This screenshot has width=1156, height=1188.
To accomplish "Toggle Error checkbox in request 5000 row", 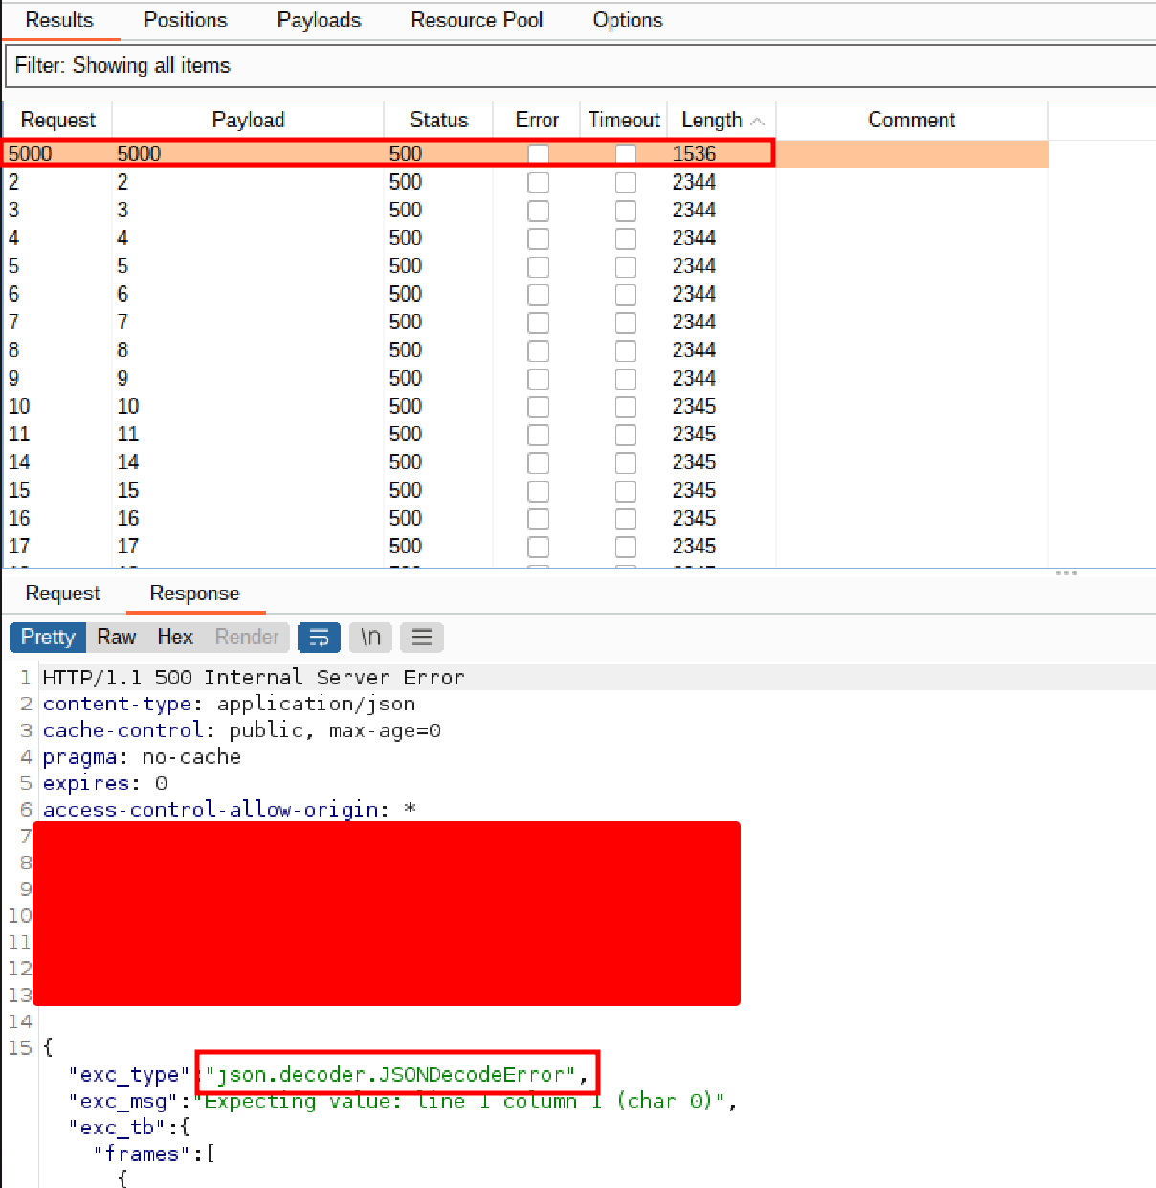I will pyautogui.click(x=539, y=154).
